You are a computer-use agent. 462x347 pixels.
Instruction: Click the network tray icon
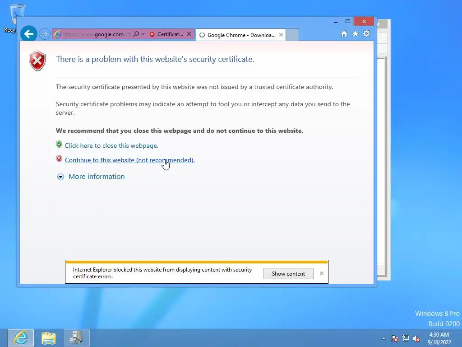(406, 338)
